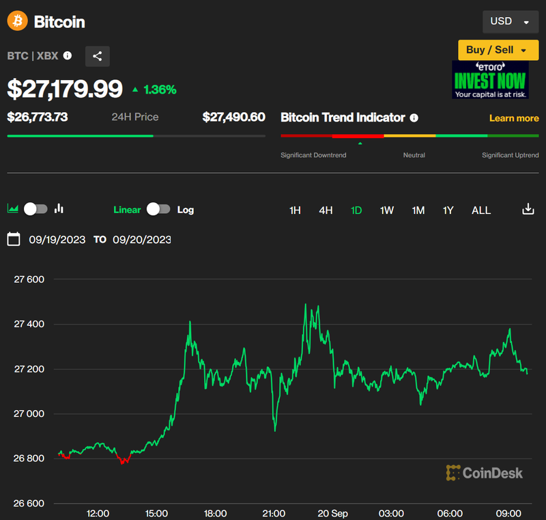
Task: Toggle the Linear/Log scale switch
Action: pyautogui.click(x=158, y=209)
